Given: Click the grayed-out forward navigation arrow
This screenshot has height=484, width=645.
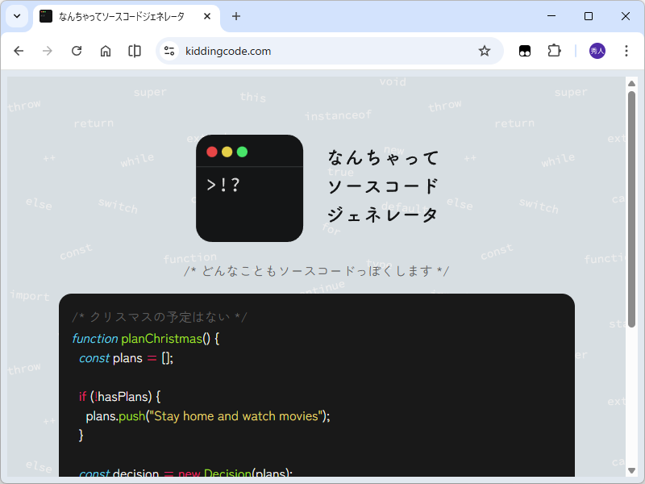Looking at the screenshot, I should tap(47, 50).
